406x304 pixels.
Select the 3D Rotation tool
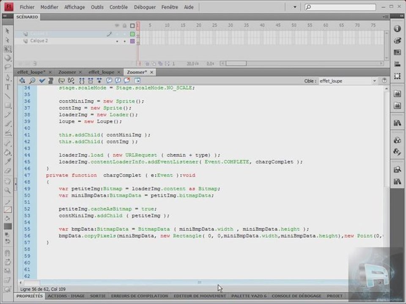click(x=8, y=58)
